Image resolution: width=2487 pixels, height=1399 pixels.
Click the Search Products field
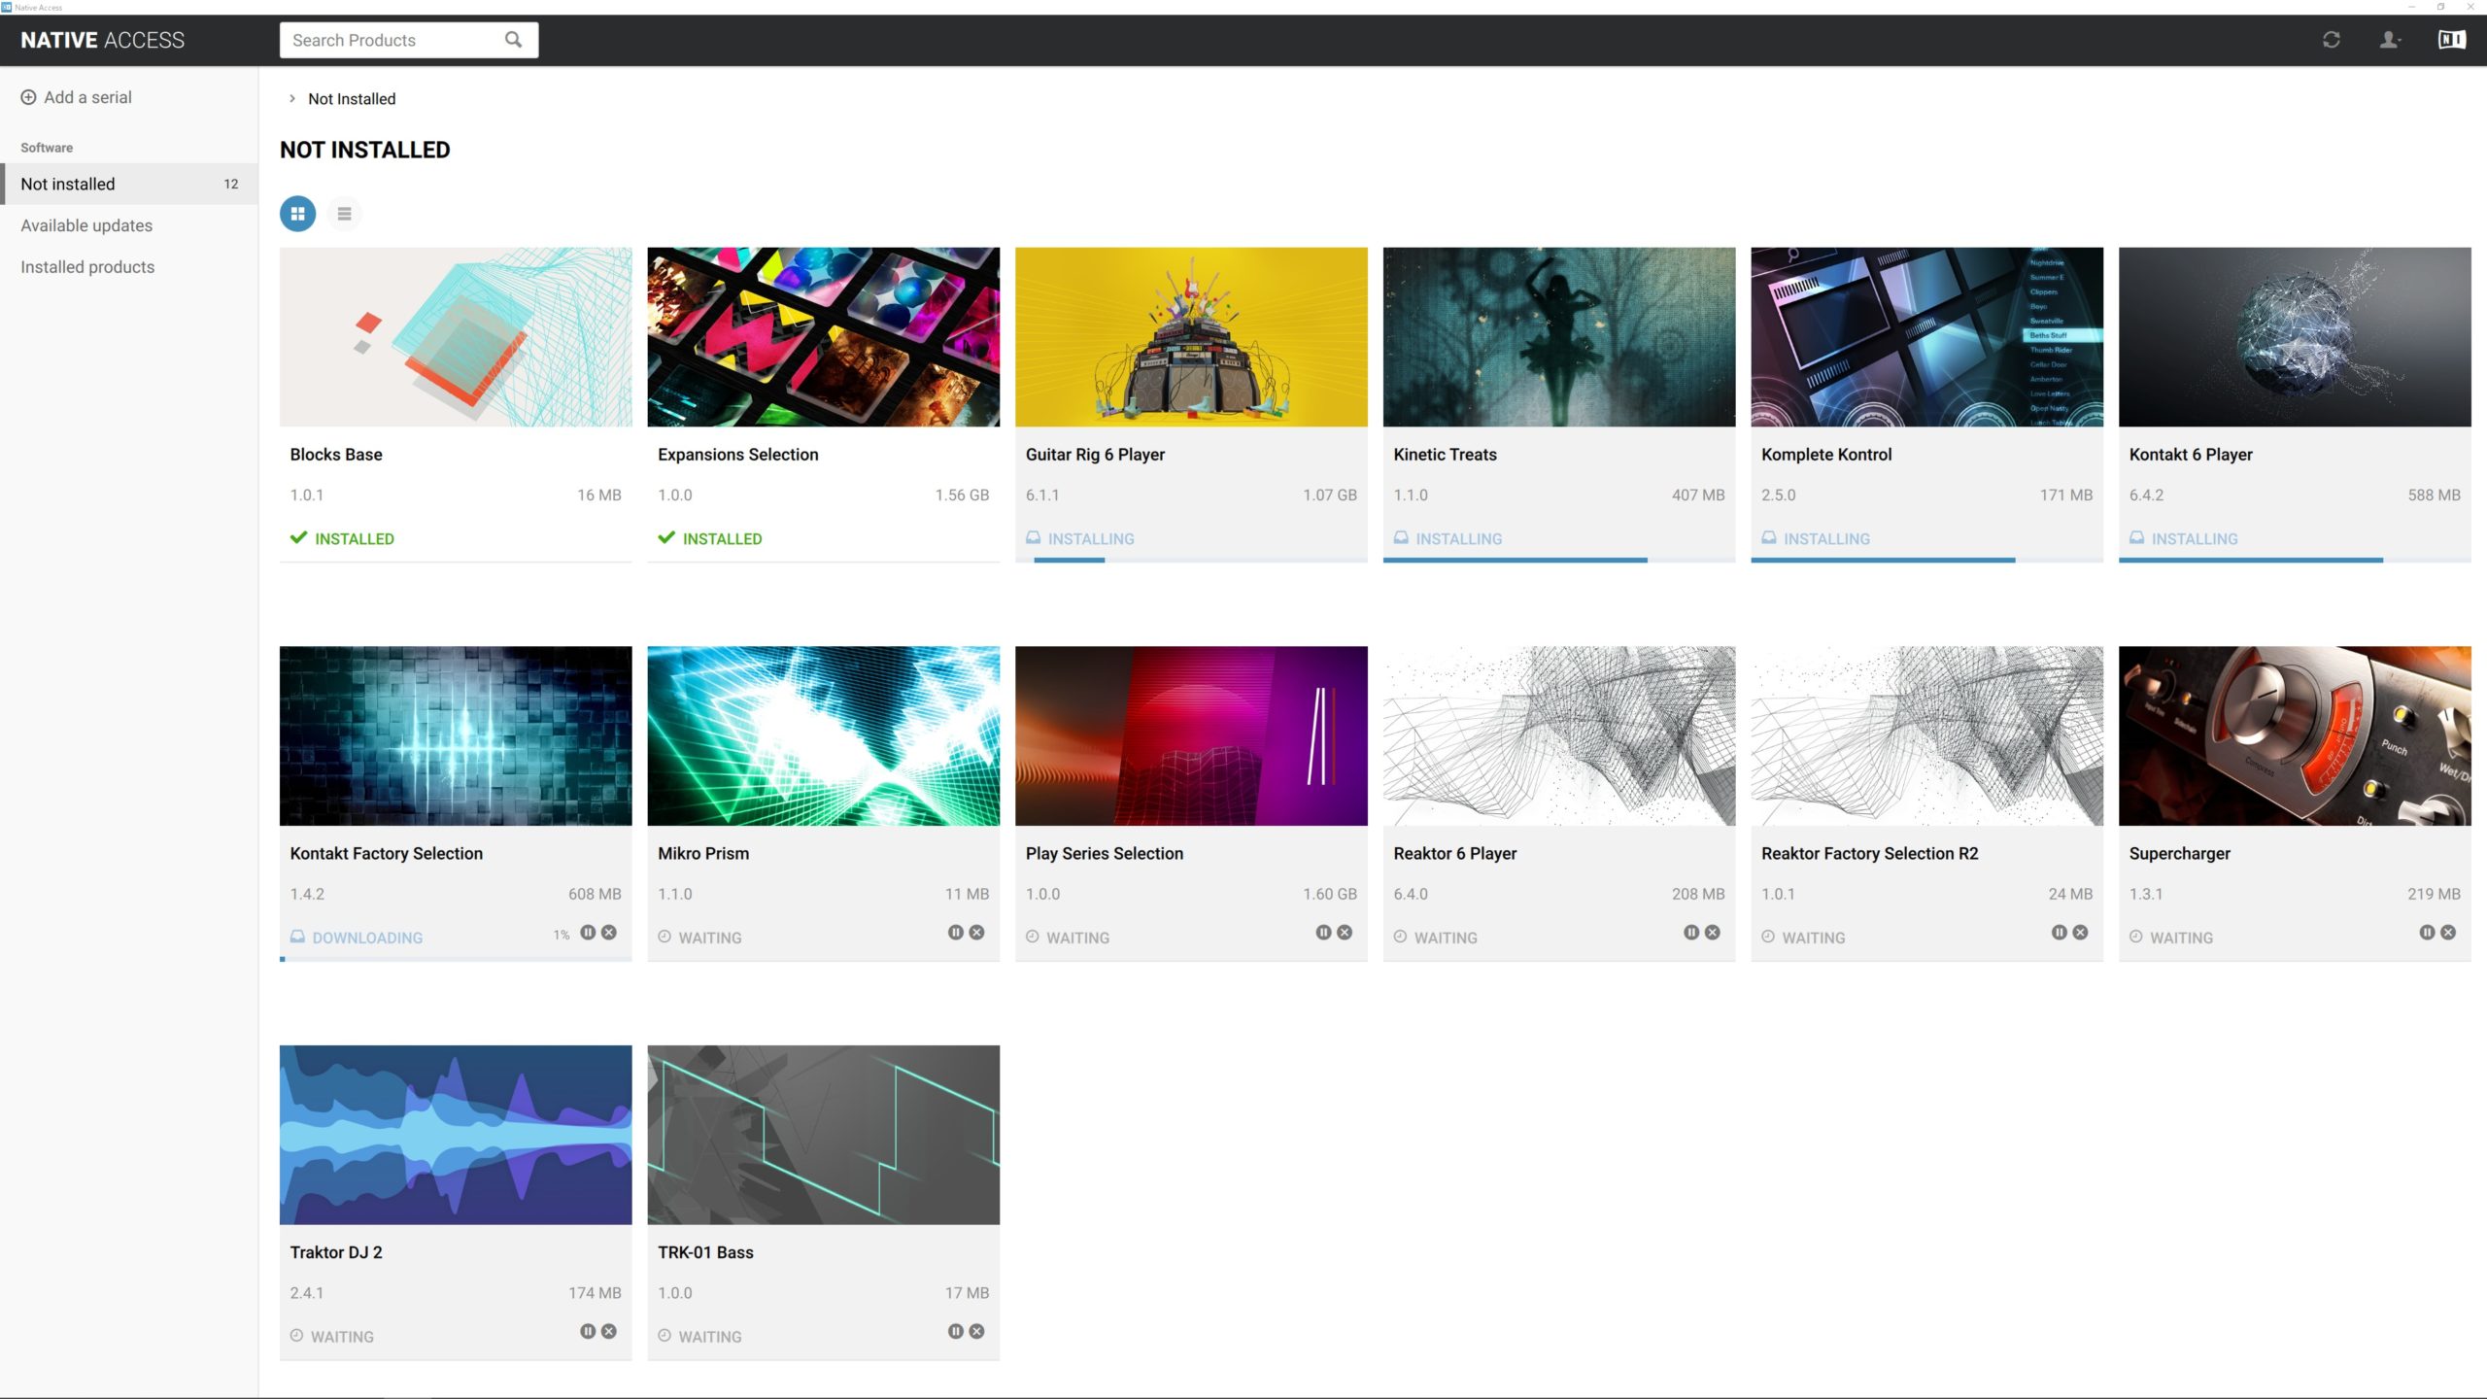(409, 40)
